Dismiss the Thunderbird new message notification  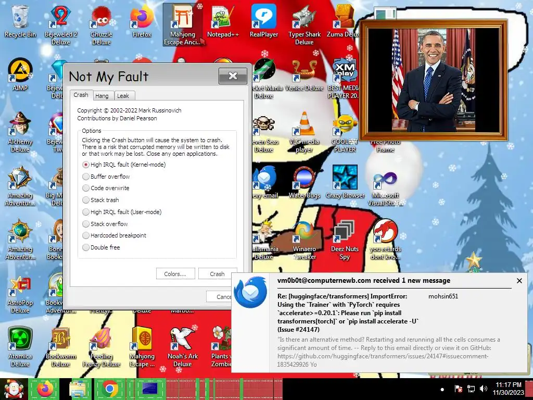click(x=519, y=281)
